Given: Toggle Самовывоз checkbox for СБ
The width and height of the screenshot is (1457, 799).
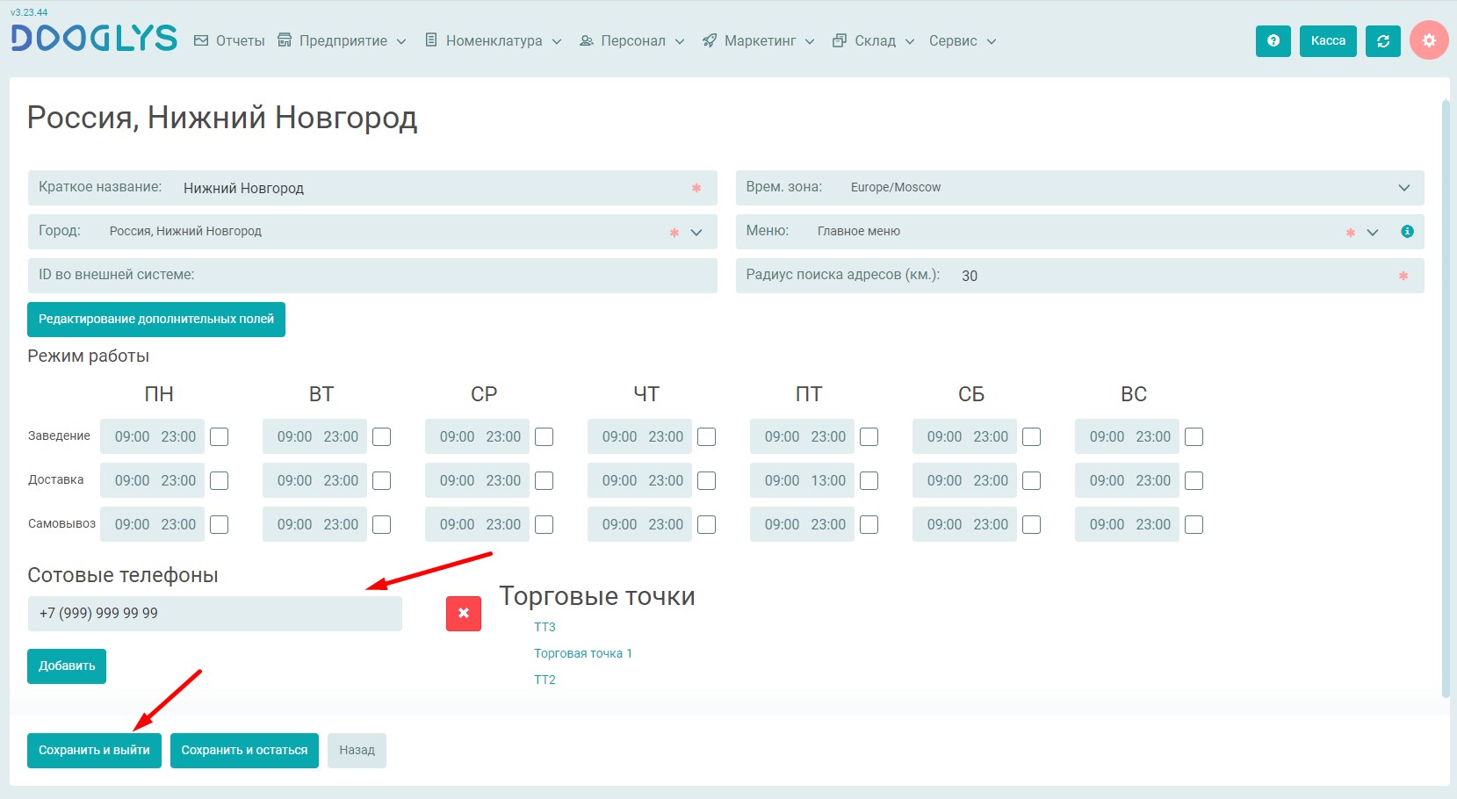Looking at the screenshot, I should pyautogui.click(x=1032, y=524).
